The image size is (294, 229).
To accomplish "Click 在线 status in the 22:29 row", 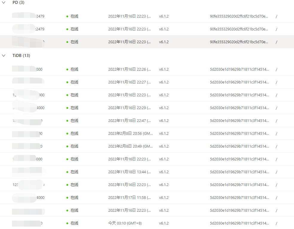I will pos(74,108).
